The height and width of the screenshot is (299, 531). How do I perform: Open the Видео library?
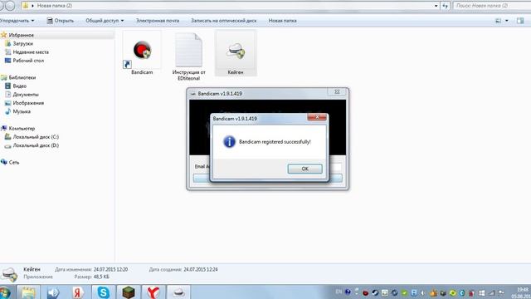(x=19, y=86)
